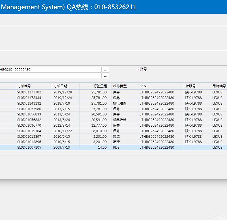
Task: Select the row with mileage 12,777.00
Action: [96, 125]
